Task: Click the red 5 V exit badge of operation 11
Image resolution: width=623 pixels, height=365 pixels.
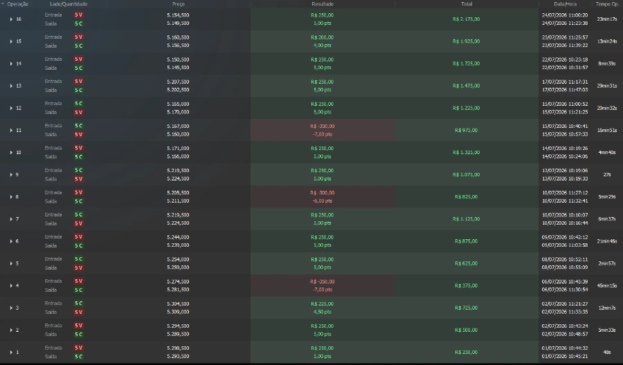Action: point(79,135)
